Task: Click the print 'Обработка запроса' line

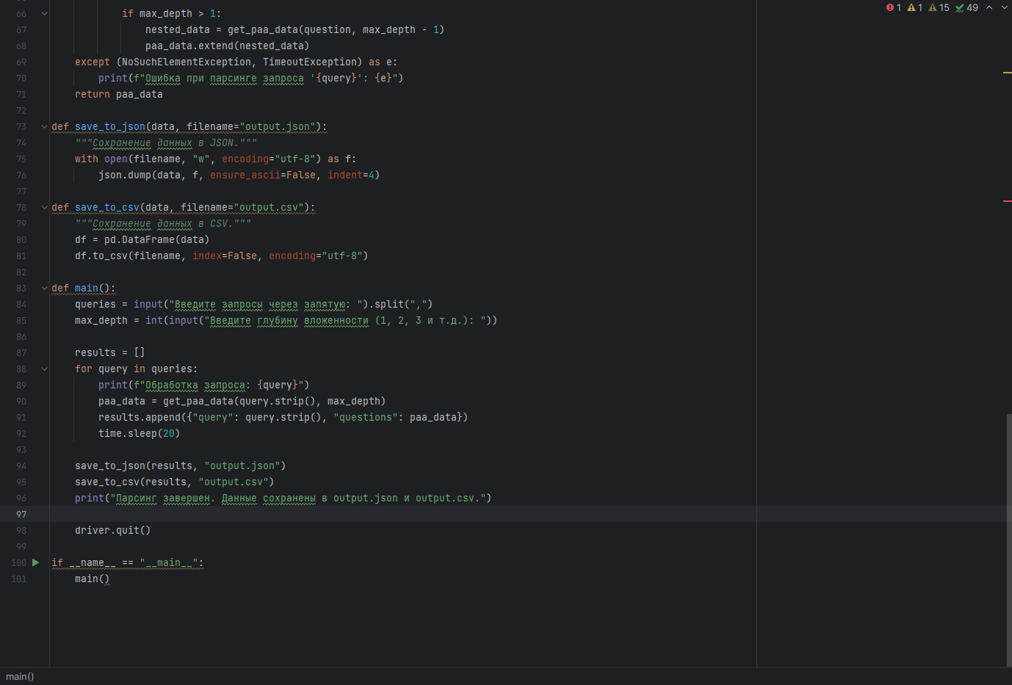Action: (203, 385)
